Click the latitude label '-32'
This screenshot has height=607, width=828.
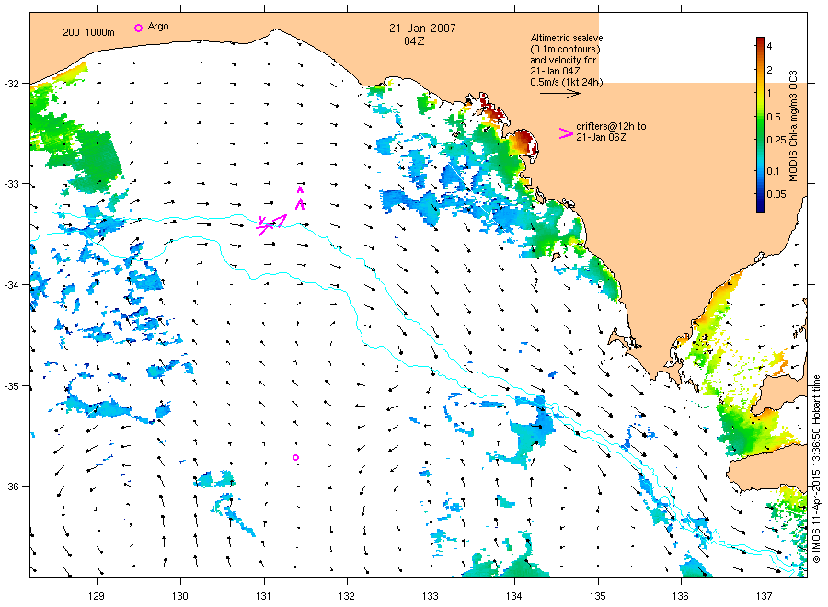coord(10,84)
